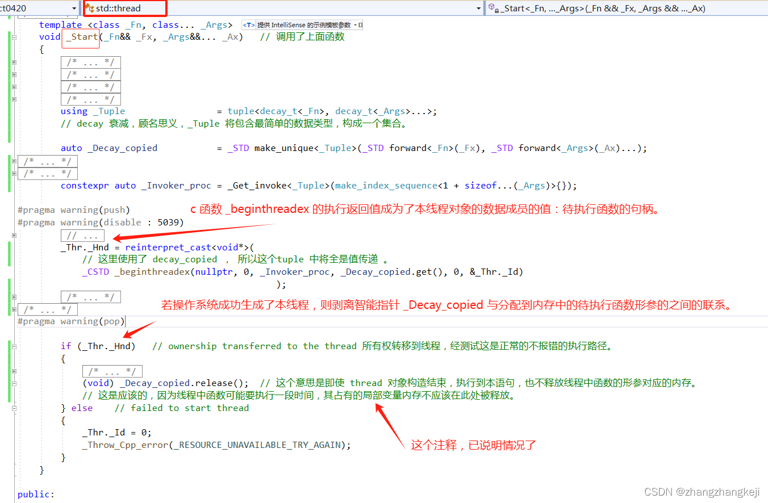This screenshot has width=768, height=503.
Task: Click the 'using _Tuple' declaration
Action: (93, 111)
